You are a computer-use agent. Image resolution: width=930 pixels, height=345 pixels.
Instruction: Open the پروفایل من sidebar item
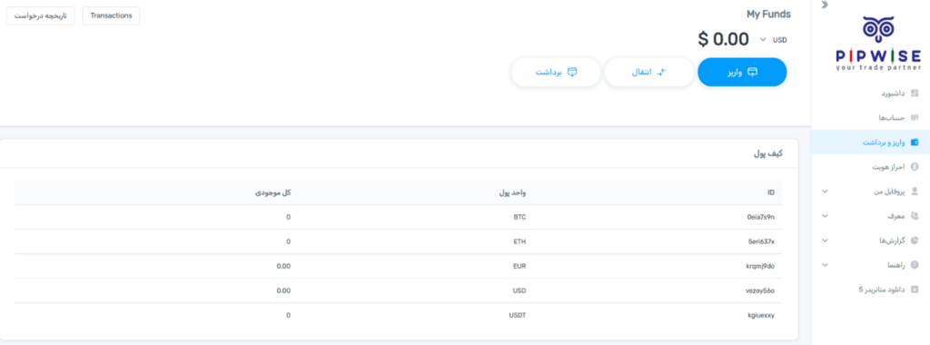point(870,192)
